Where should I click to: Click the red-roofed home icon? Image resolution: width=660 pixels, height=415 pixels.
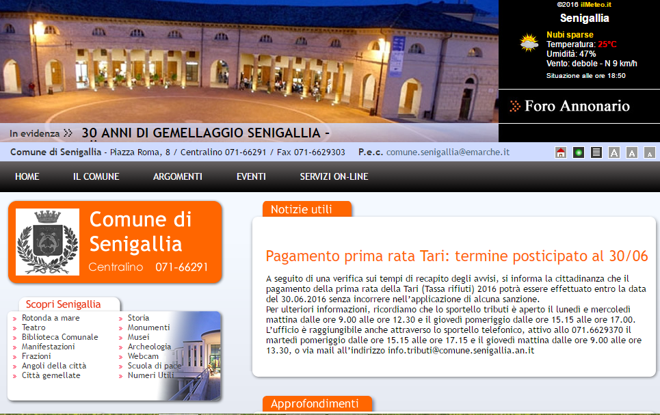(561, 152)
